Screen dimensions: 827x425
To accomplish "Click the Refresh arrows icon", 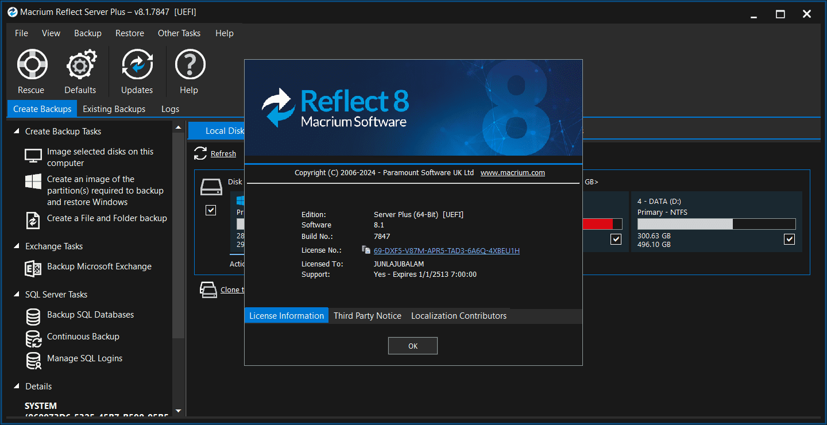I will click(x=200, y=153).
